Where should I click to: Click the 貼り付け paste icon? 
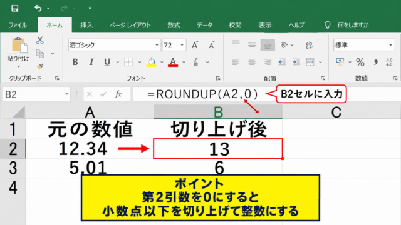19,45
